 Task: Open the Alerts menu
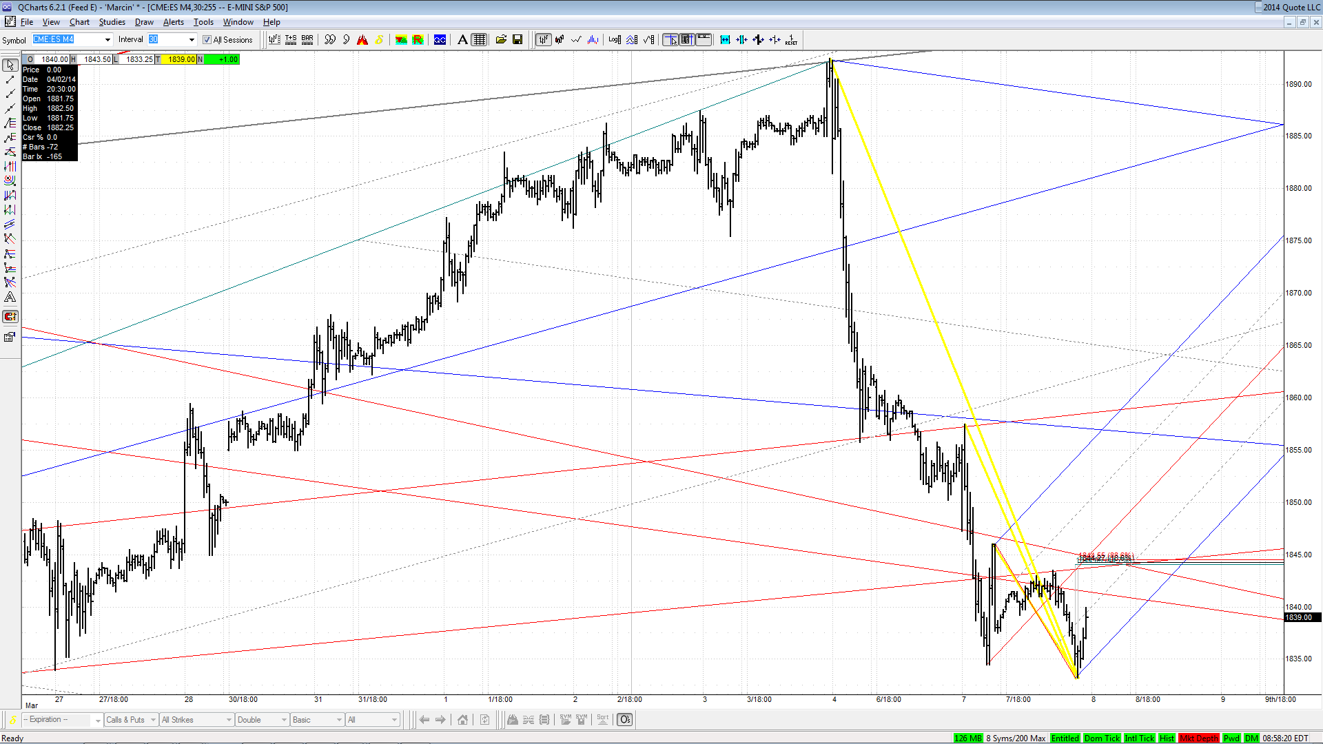(174, 22)
